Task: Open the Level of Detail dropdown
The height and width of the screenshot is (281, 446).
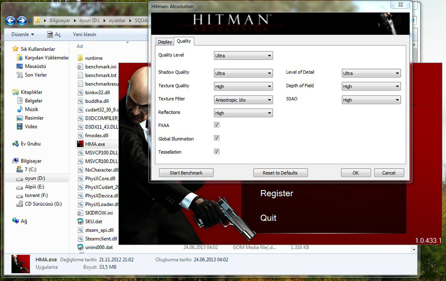Action: [x=371, y=73]
